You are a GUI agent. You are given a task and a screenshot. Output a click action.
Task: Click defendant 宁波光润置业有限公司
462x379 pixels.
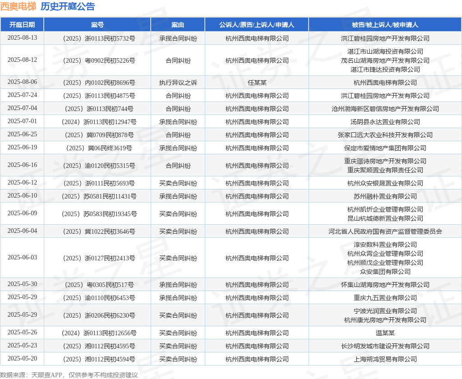(x=385, y=311)
